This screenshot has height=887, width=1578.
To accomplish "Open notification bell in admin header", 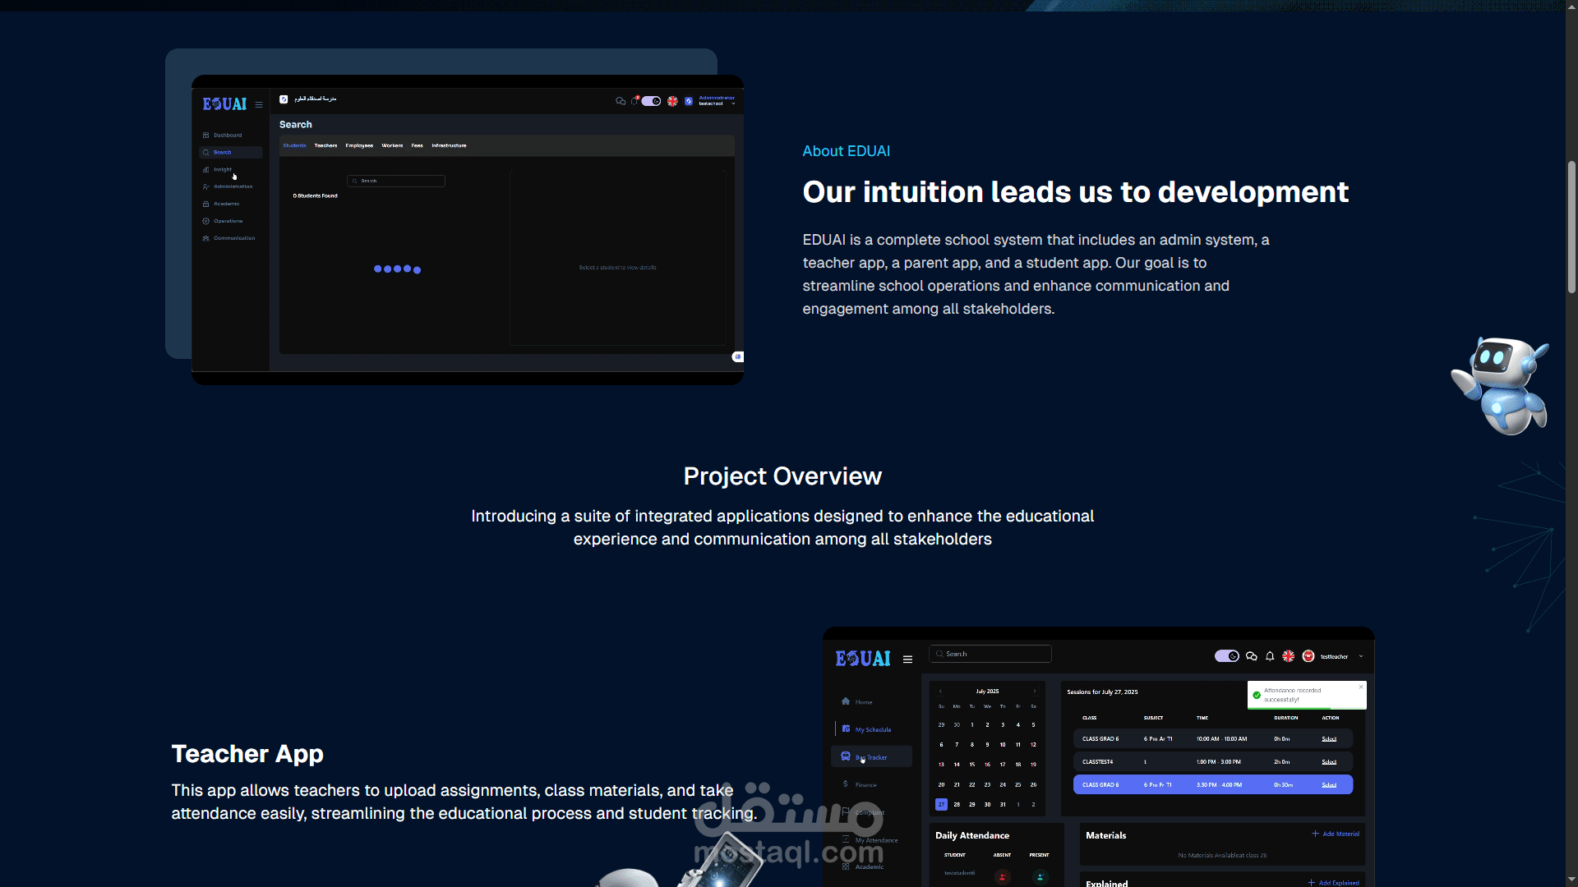I will pyautogui.click(x=634, y=101).
